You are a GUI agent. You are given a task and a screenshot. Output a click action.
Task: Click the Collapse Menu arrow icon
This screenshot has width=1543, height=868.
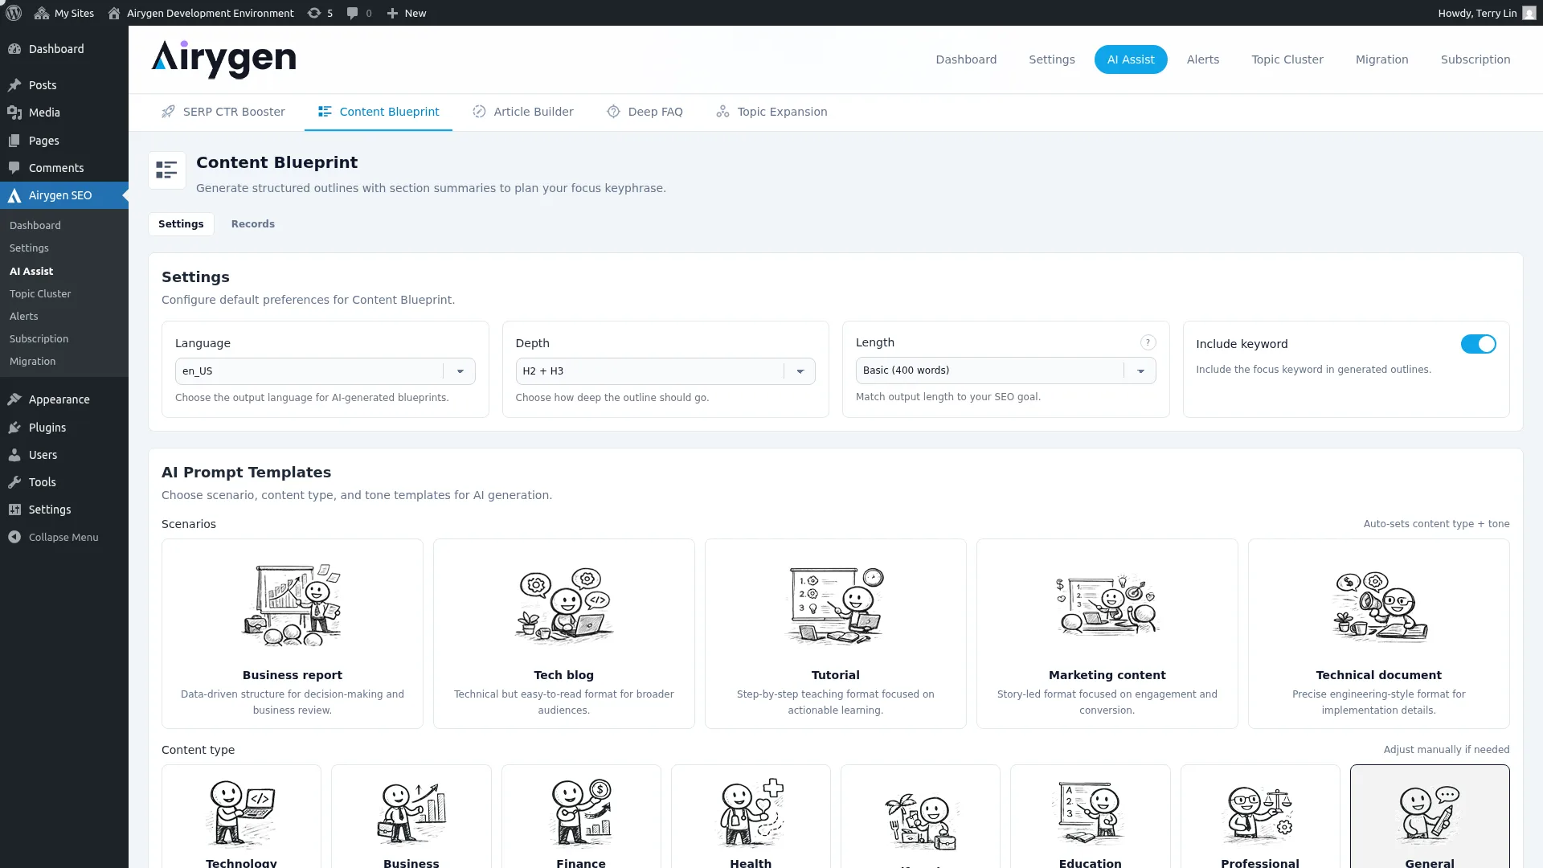(14, 537)
